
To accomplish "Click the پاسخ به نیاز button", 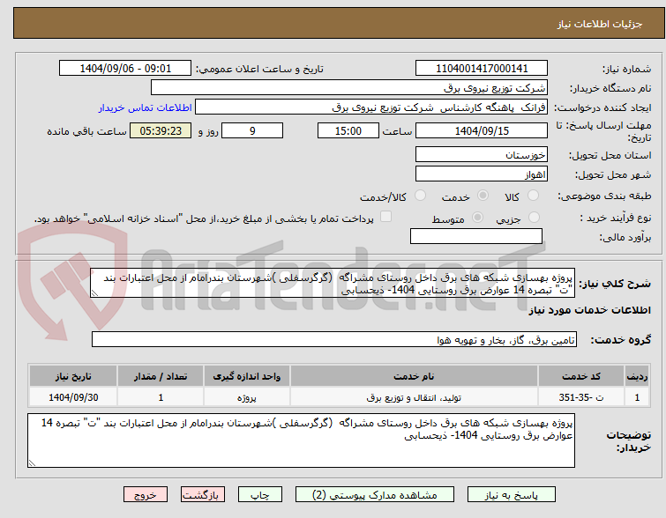I will 512,495.
